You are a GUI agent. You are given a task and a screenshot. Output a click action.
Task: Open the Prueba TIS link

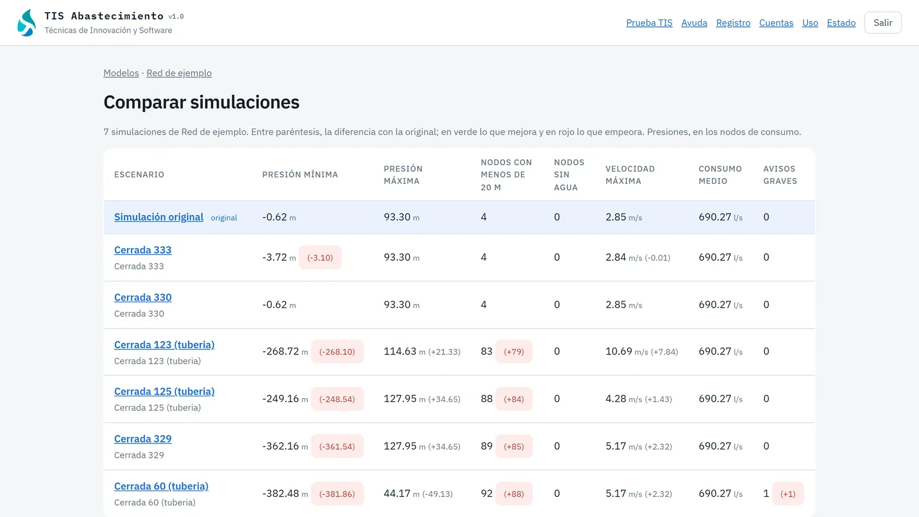[649, 23]
